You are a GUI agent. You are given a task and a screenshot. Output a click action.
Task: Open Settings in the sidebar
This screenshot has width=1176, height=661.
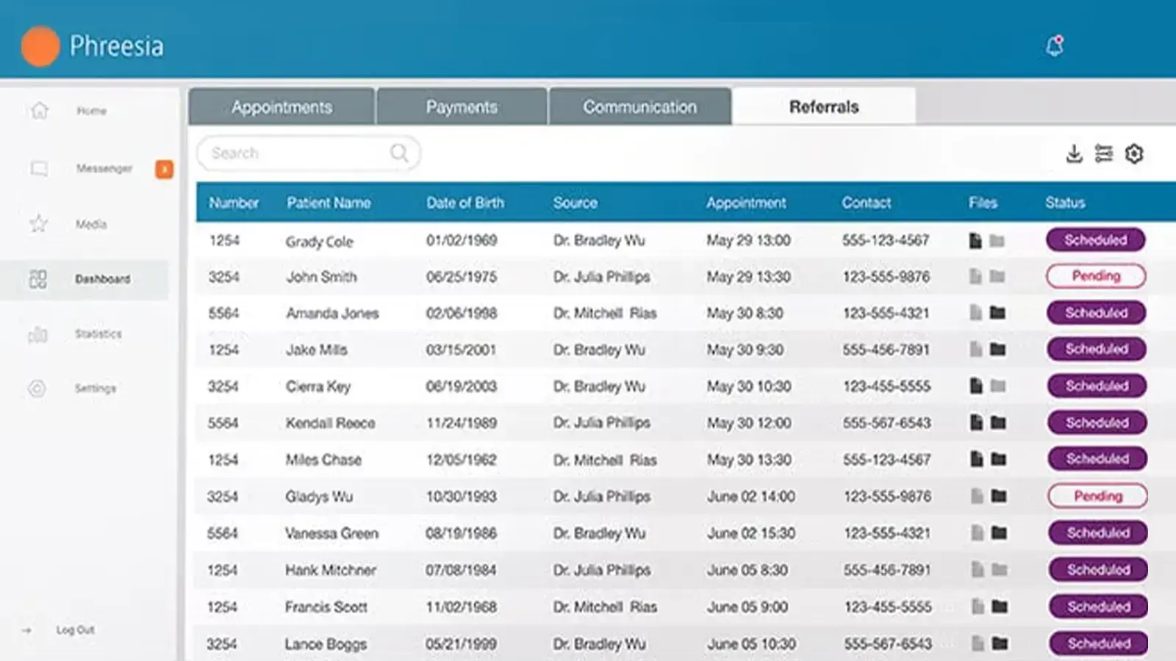point(96,388)
